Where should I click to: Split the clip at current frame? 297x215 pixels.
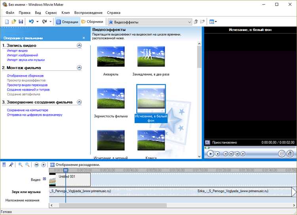coord(282,154)
